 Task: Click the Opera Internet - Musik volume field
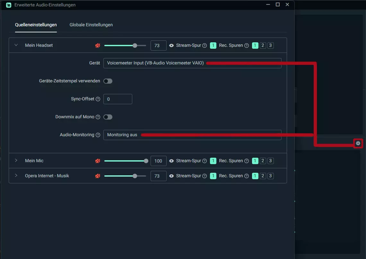[159, 176]
